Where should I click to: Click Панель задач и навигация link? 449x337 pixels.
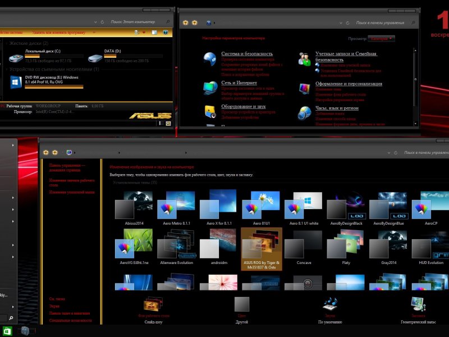point(69,313)
